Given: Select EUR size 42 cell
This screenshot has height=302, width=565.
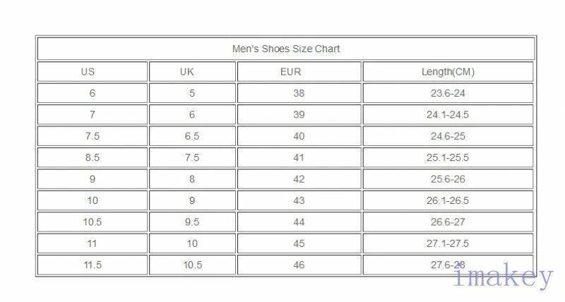Looking at the screenshot, I should (299, 179).
